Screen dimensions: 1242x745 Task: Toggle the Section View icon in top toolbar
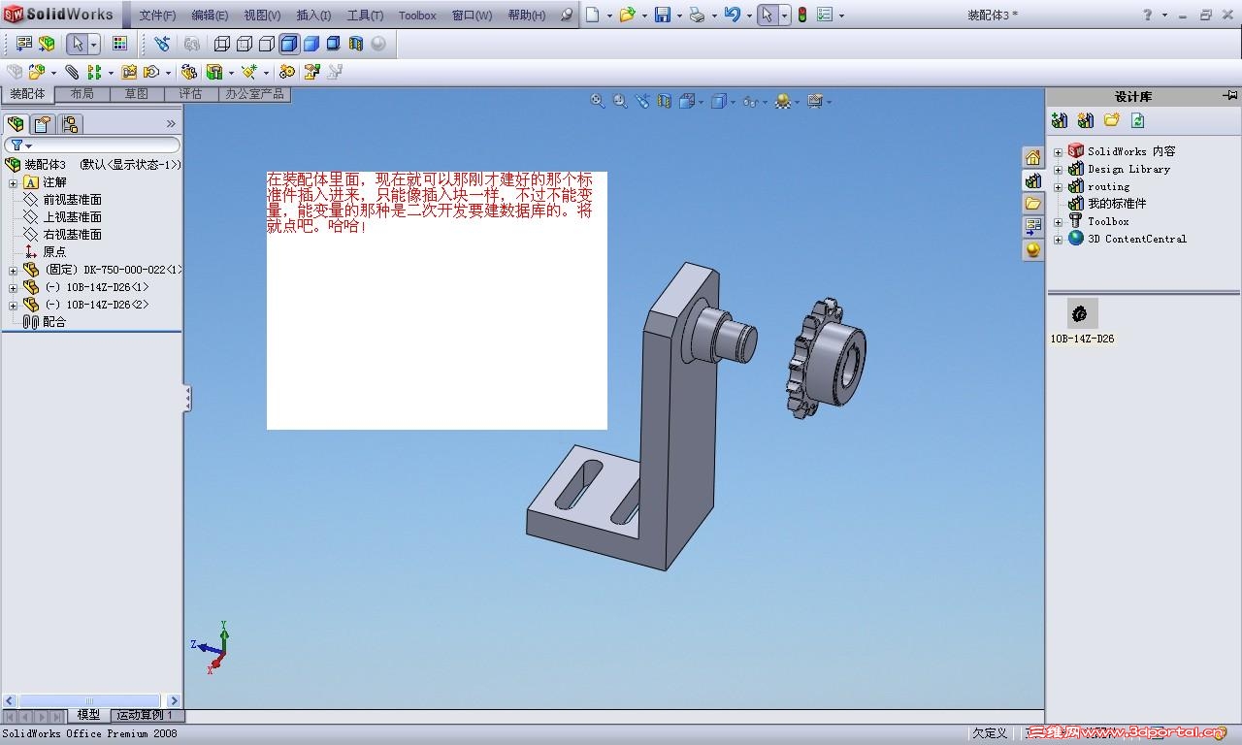pyautogui.click(x=356, y=44)
